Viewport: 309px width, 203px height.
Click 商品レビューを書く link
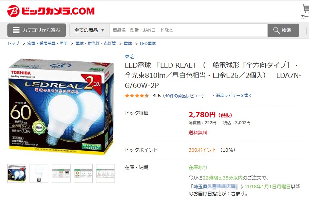tap(234, 96)
